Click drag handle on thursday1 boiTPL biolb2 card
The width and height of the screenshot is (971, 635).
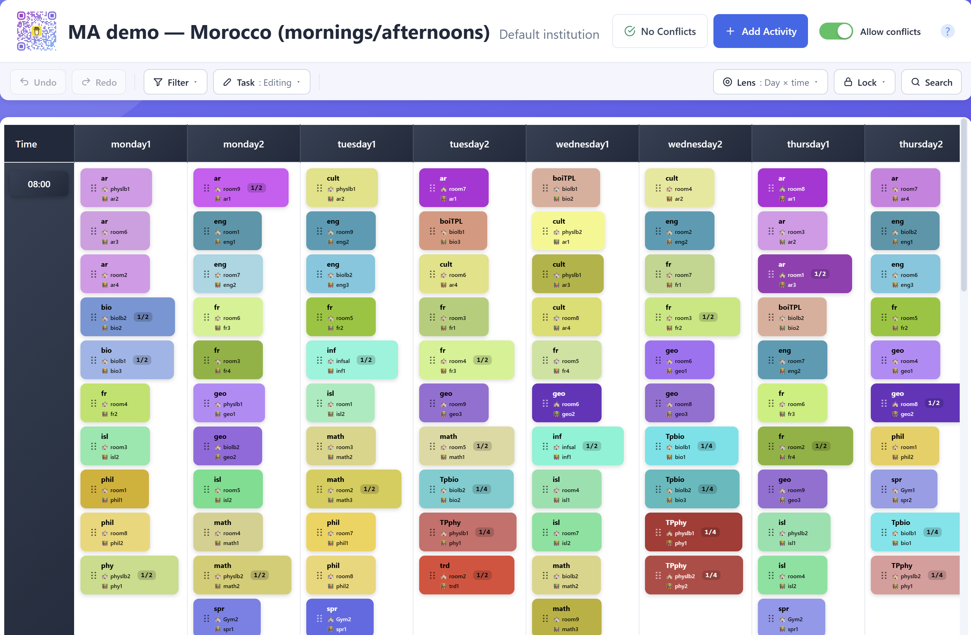771,317
